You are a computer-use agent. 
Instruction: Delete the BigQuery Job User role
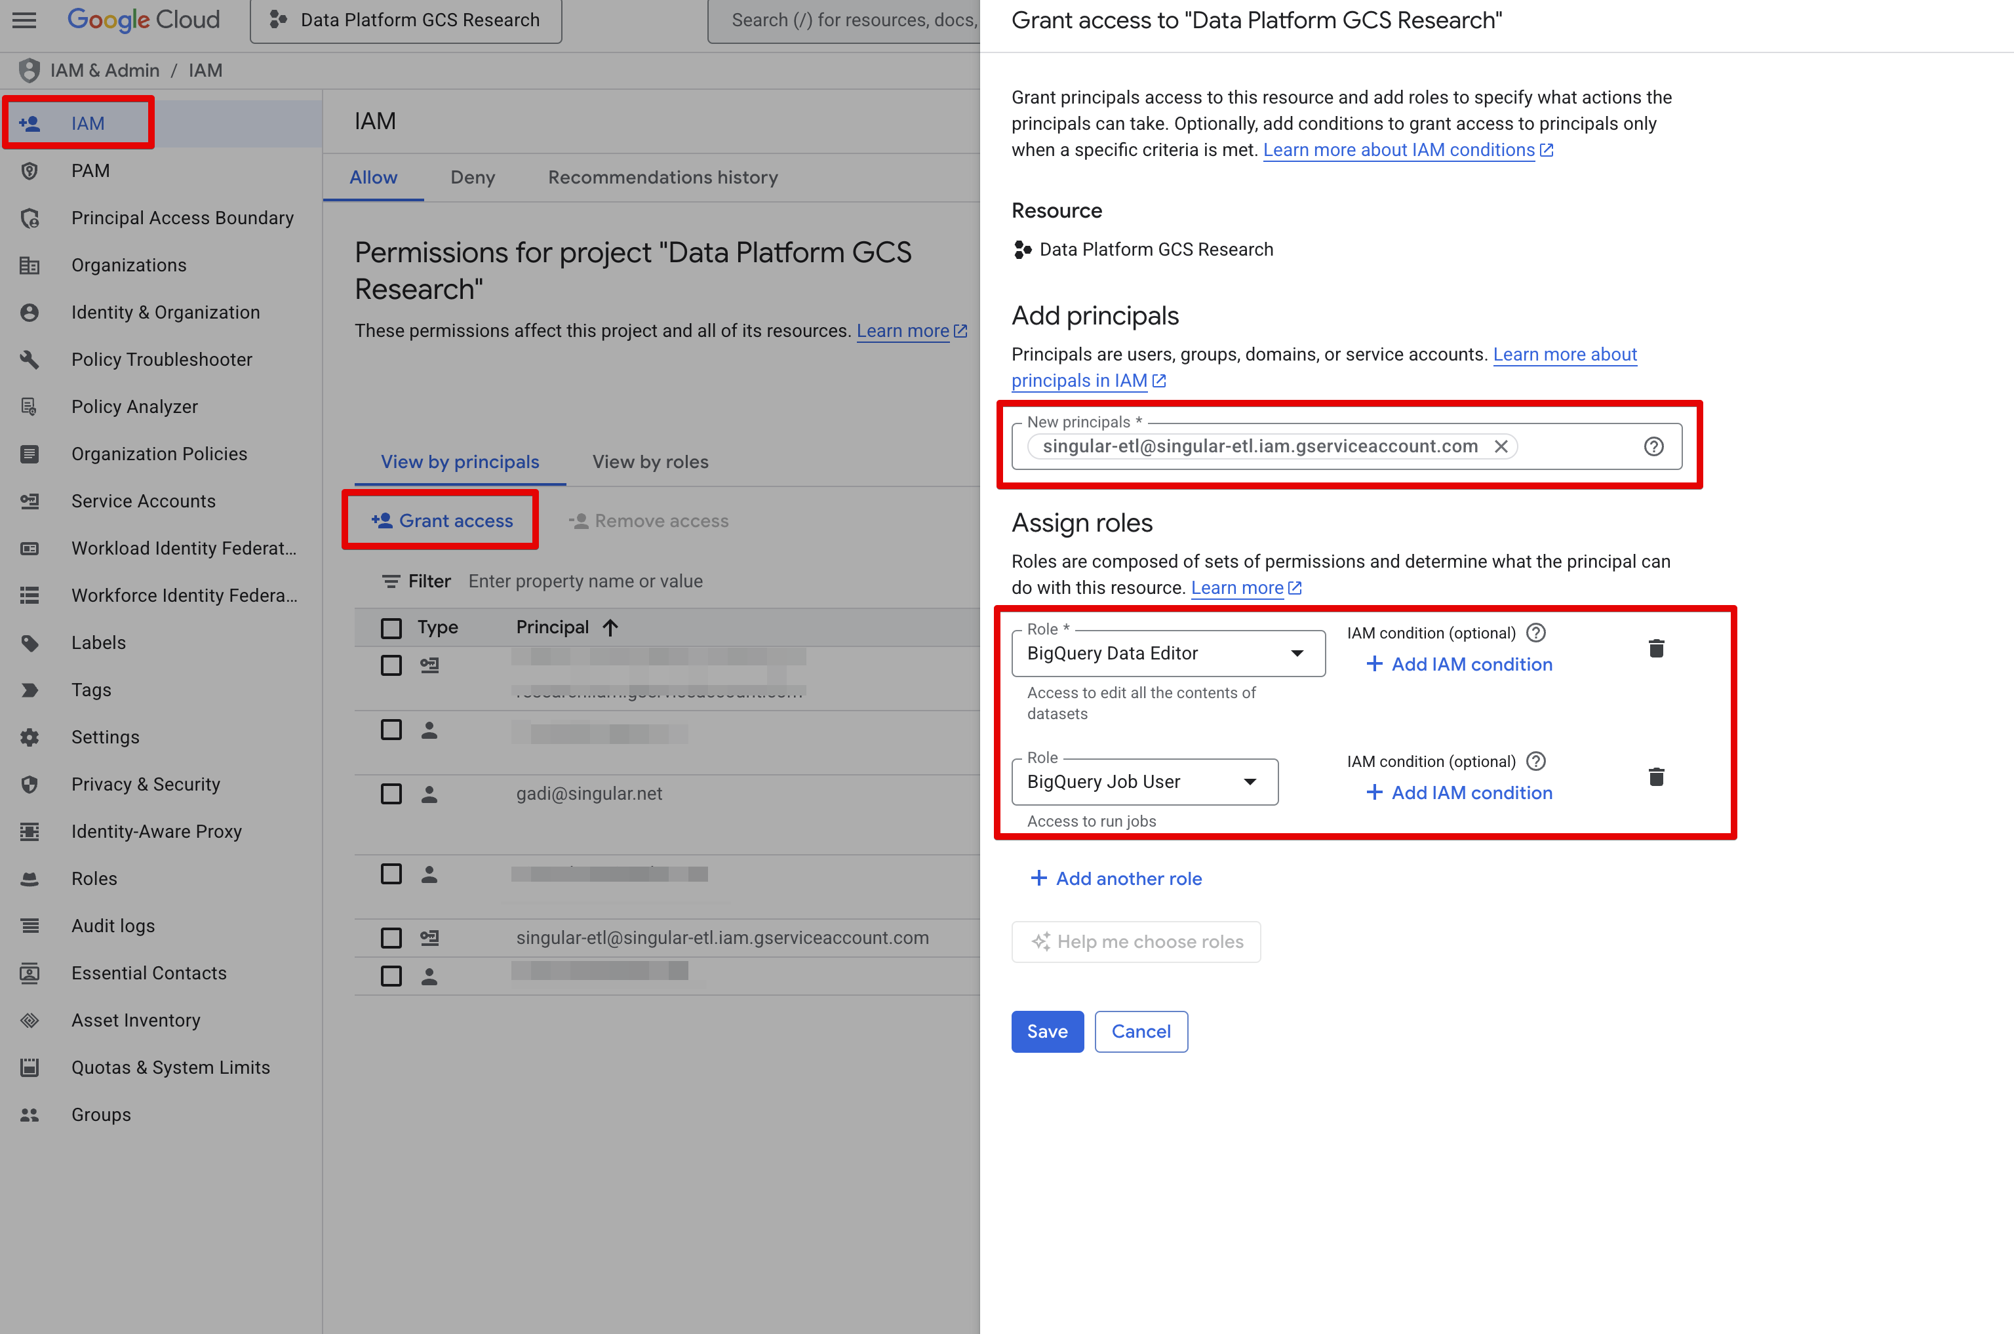pos(1656,777)
